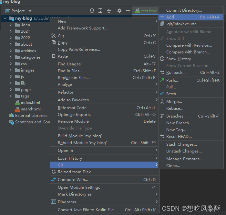Click the Show History clock icon

pos(162,59)
